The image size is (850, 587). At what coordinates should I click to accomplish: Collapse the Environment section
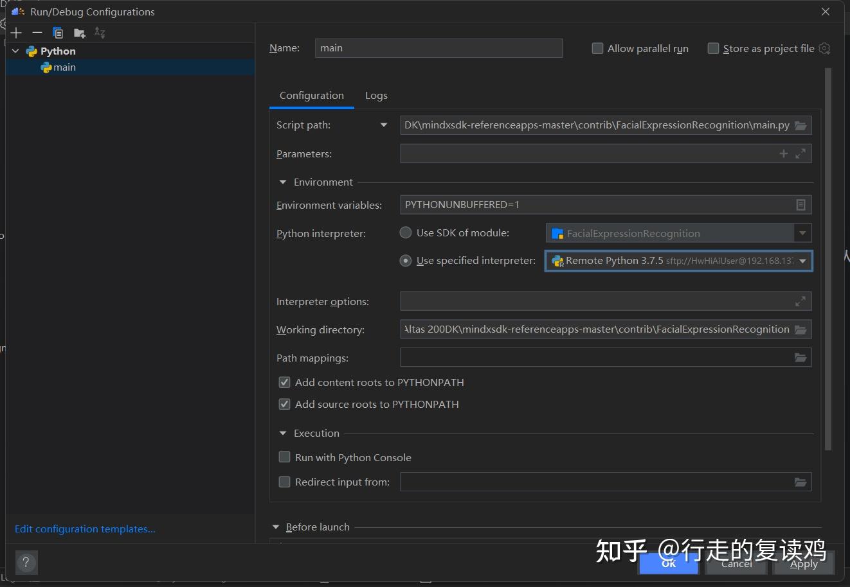point(283,182)
